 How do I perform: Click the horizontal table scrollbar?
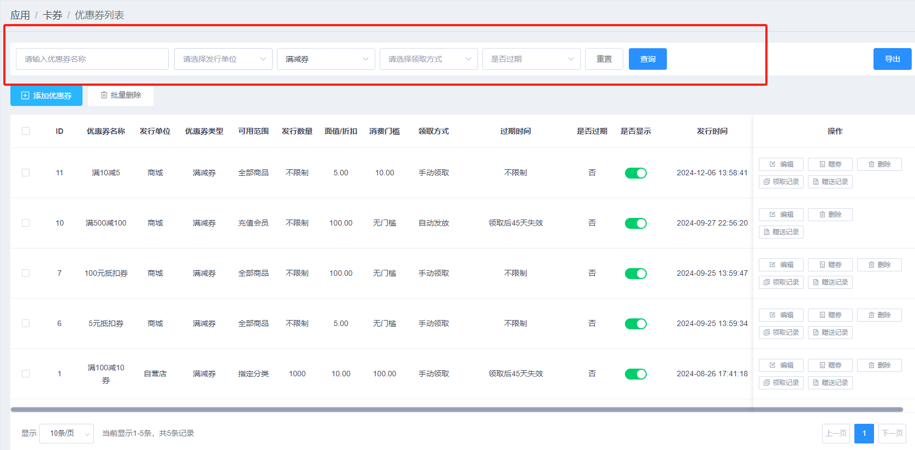[456, 410]
